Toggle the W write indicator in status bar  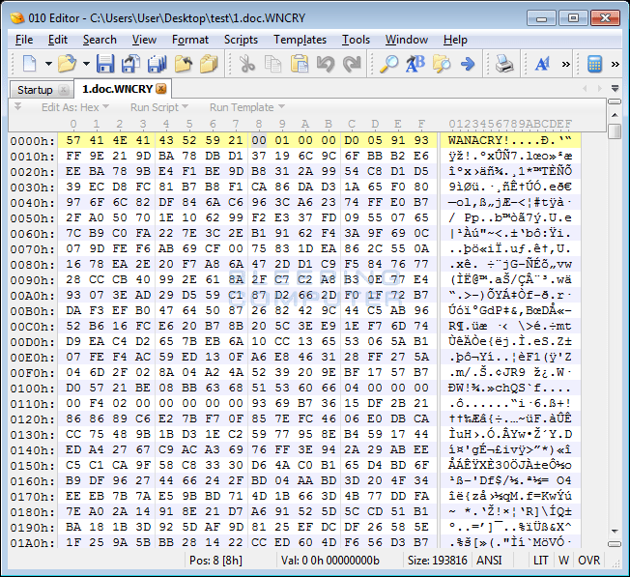[x=565, y=560]
